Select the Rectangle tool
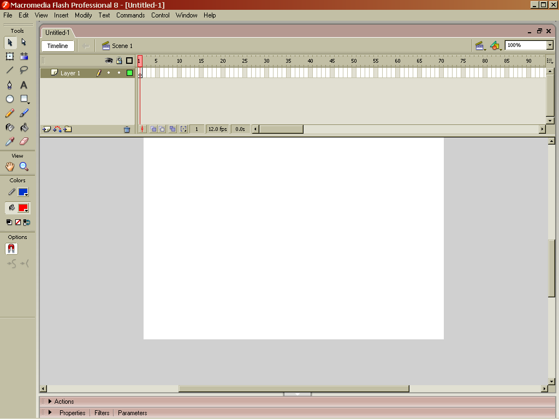Screen dimensions: 559x419 click(x=24, y=99)
